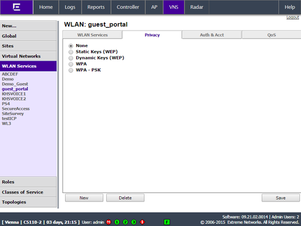
Task: Expand the New... sidebar section
Action: pyautogui.click(x=28, y=26)
